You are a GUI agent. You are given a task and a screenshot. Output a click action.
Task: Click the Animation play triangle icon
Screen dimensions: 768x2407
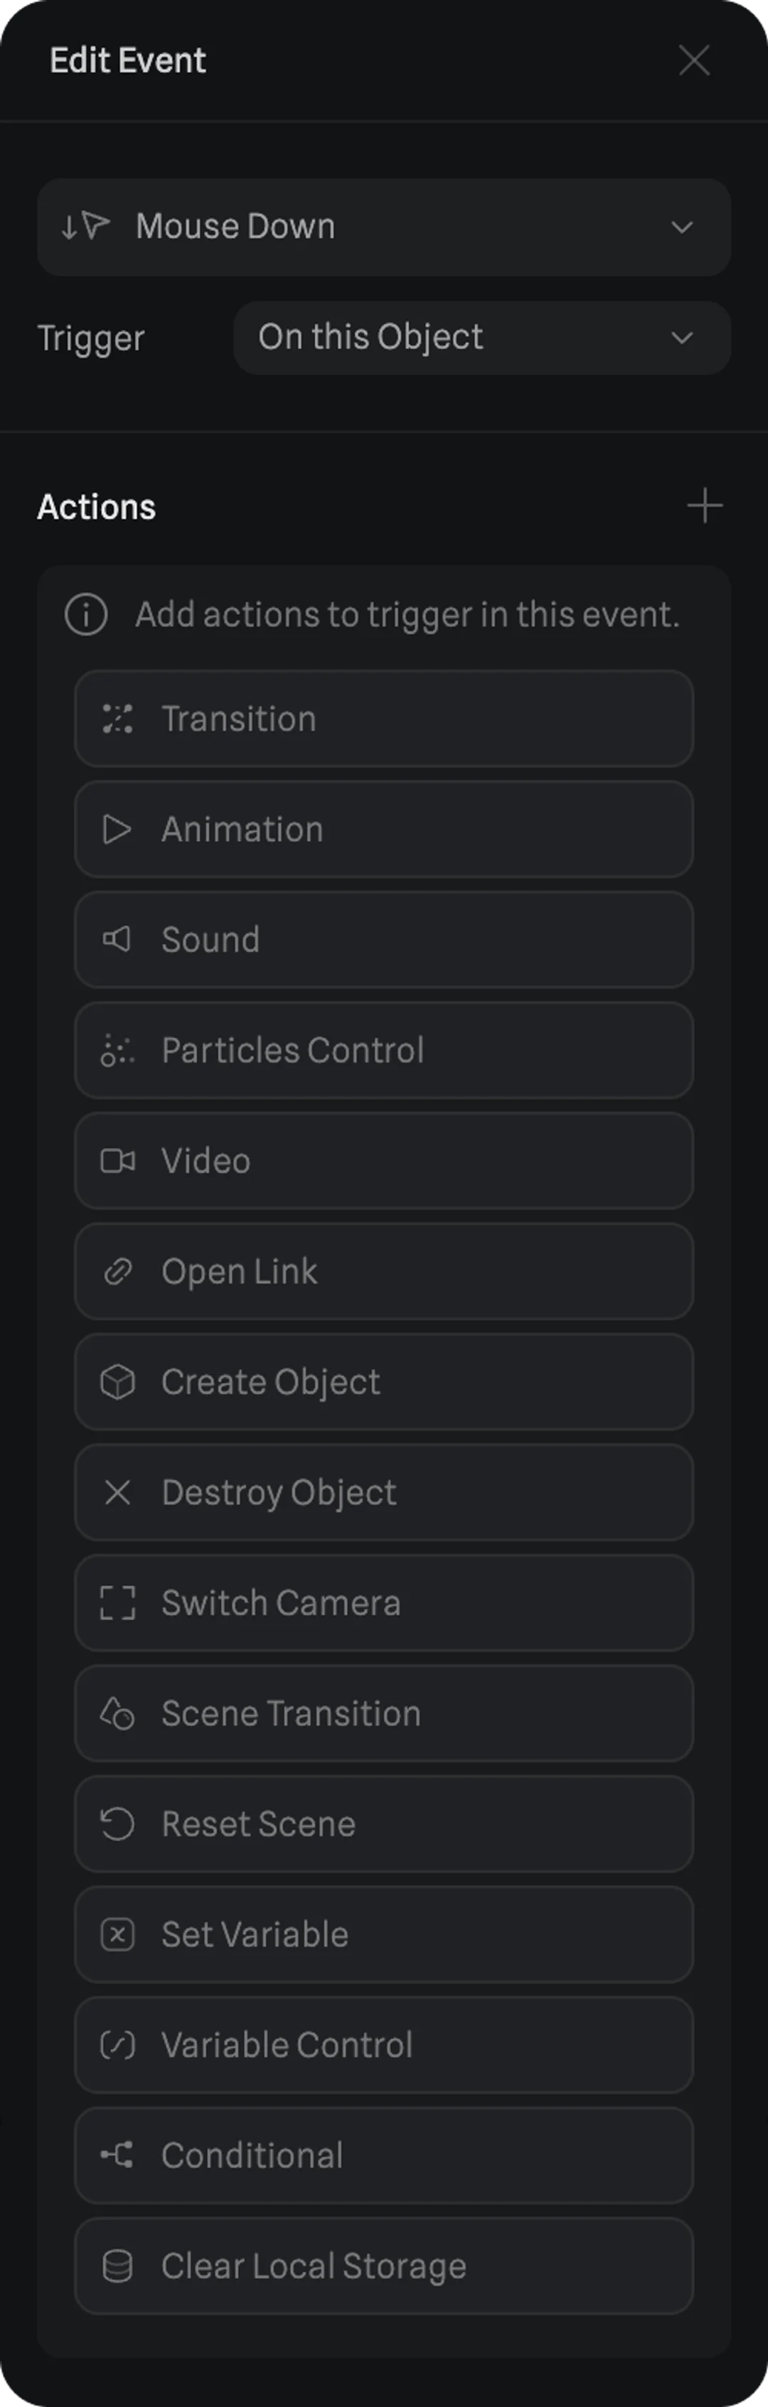pyautogui.click(x=117, y=830)
